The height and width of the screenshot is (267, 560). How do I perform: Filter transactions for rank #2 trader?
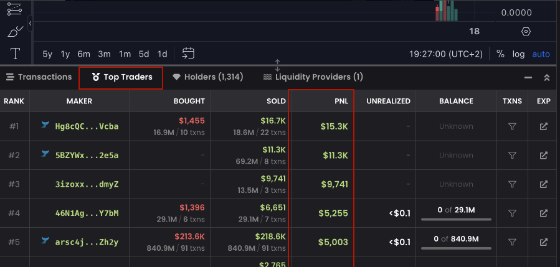click(x=512, y=155)
